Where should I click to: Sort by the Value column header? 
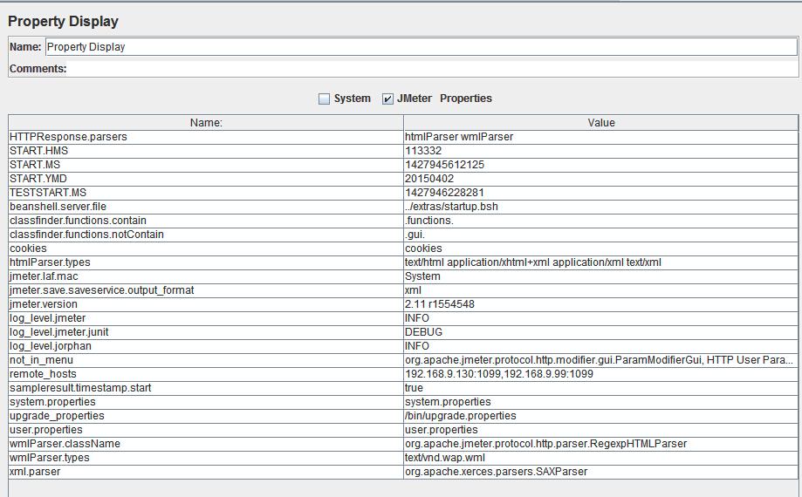pyautogui.click(x=600, y=123)
